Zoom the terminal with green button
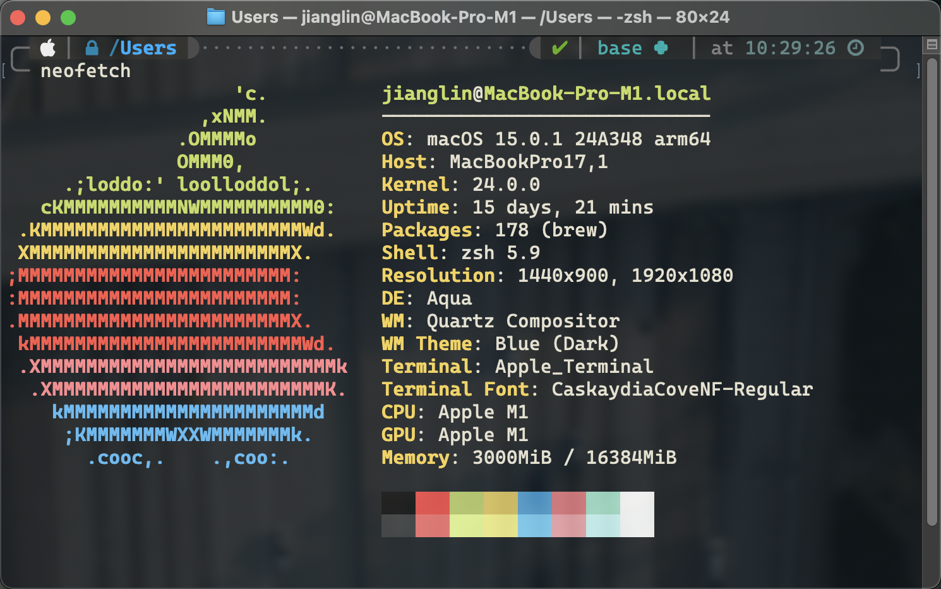 (68, 18)
